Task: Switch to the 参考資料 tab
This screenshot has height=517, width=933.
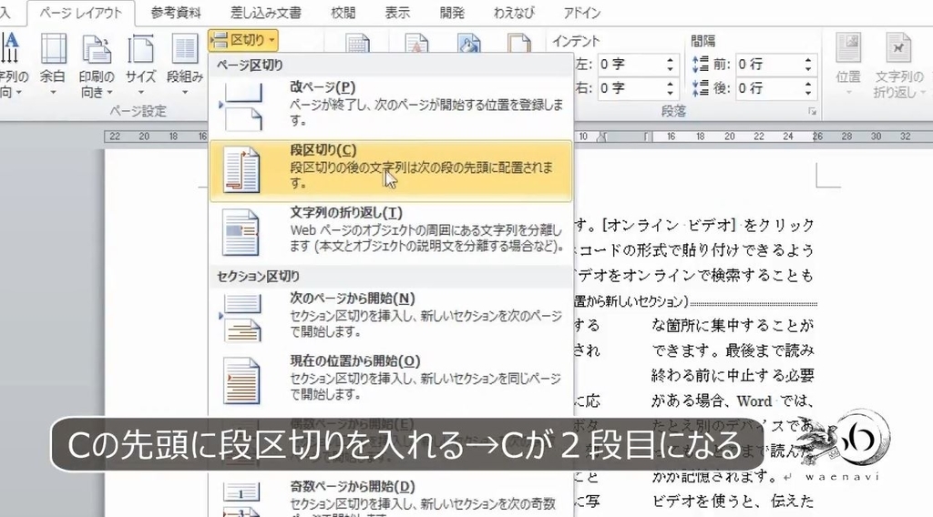Action: [x=176, y=13]
